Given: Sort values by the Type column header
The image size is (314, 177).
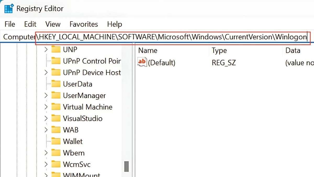Looking at the screenshot, I should 219,50.
